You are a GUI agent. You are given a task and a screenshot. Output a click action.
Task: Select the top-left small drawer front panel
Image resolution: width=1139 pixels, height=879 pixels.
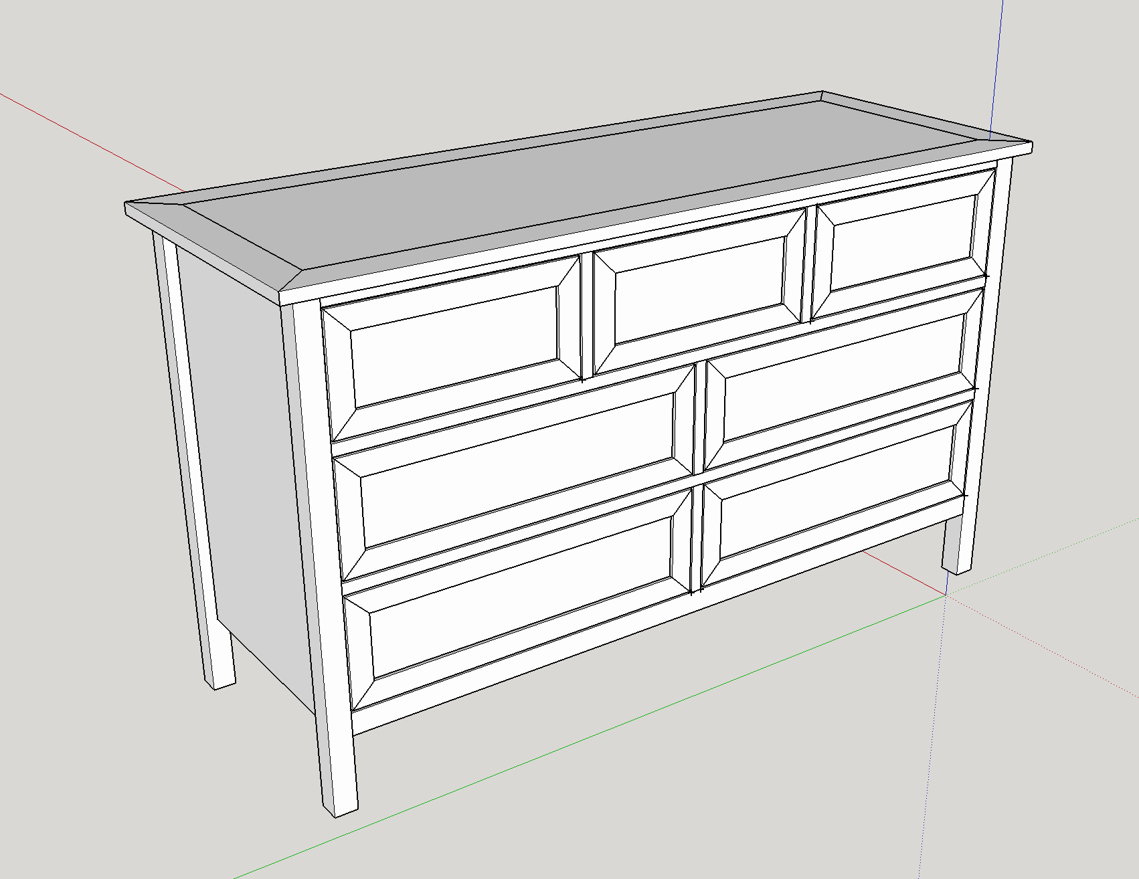[x=455, y=348]
